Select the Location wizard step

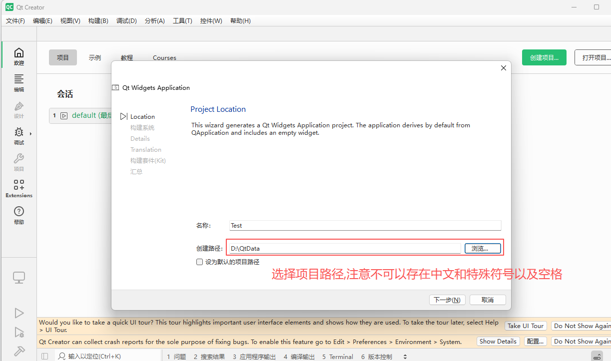point(142,116)
